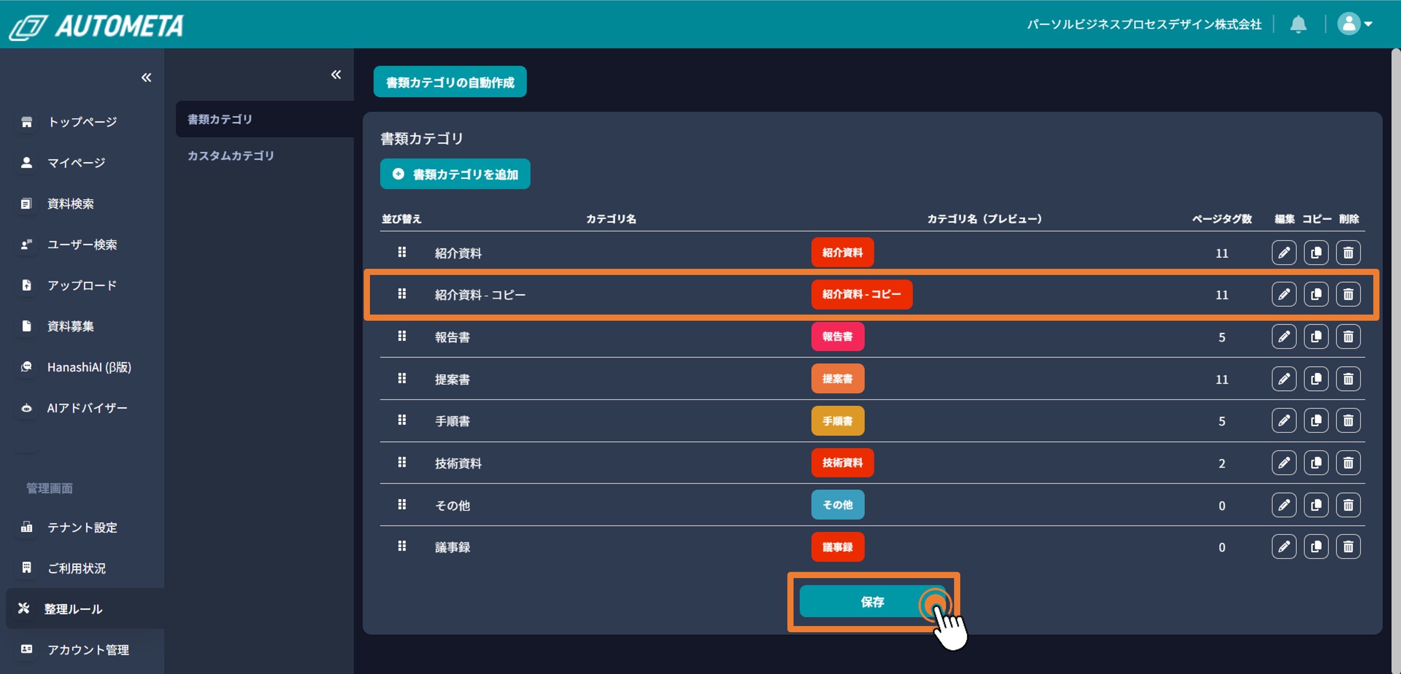Click the reorder handle for 手順書
1401x674 pixels.
(x=401, y=420)
